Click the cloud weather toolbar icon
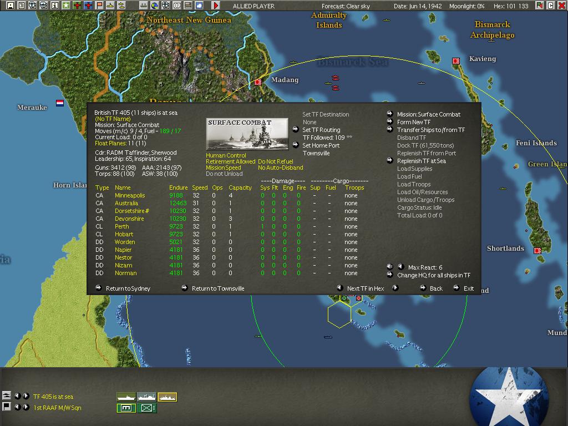 199,5
